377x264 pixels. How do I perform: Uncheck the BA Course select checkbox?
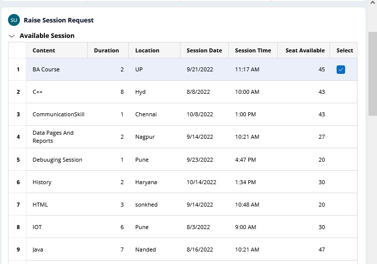click(341, 69)
